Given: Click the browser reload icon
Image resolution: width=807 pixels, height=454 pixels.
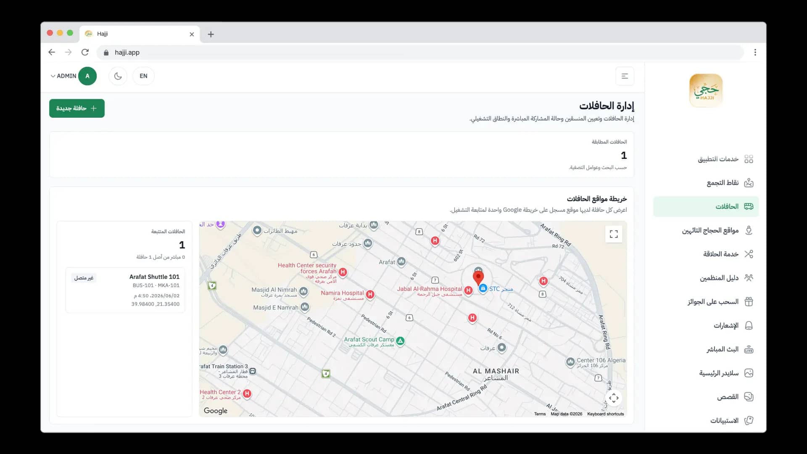Looking at the screenshot, I should pyautogui.click(x=85, y=52).
